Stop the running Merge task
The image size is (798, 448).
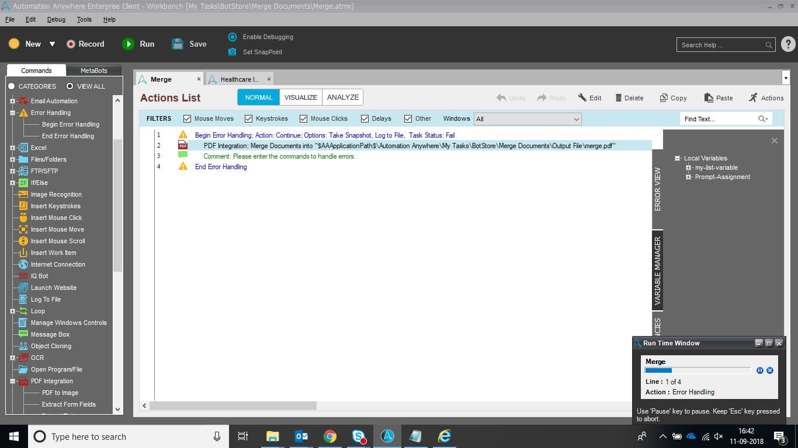pyautogui.click(x=770, y=370)
